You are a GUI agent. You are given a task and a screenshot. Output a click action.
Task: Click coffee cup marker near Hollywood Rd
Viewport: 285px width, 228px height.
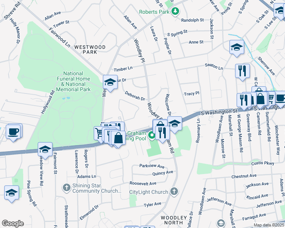coord(13,132)
